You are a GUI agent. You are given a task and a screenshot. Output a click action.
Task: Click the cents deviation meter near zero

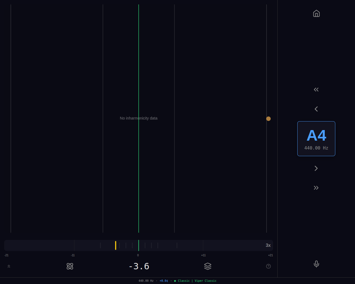[138, 245]
